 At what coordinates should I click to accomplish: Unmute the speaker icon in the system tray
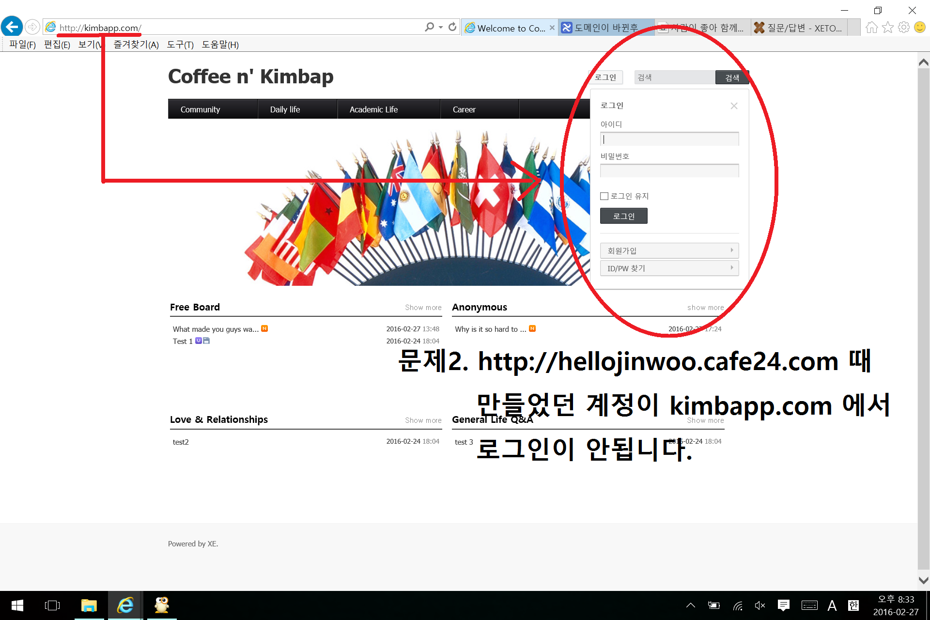coord(759,605)
